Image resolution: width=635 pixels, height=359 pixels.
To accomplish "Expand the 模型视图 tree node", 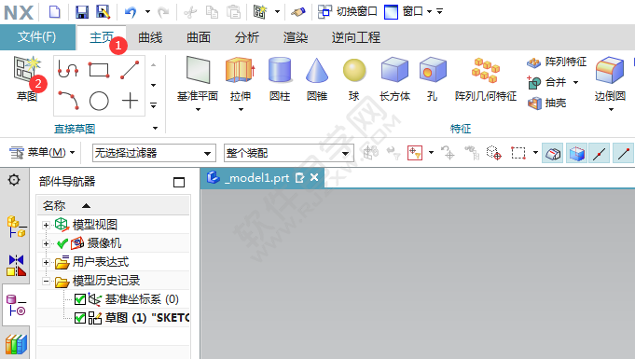I will click(47, 225).
